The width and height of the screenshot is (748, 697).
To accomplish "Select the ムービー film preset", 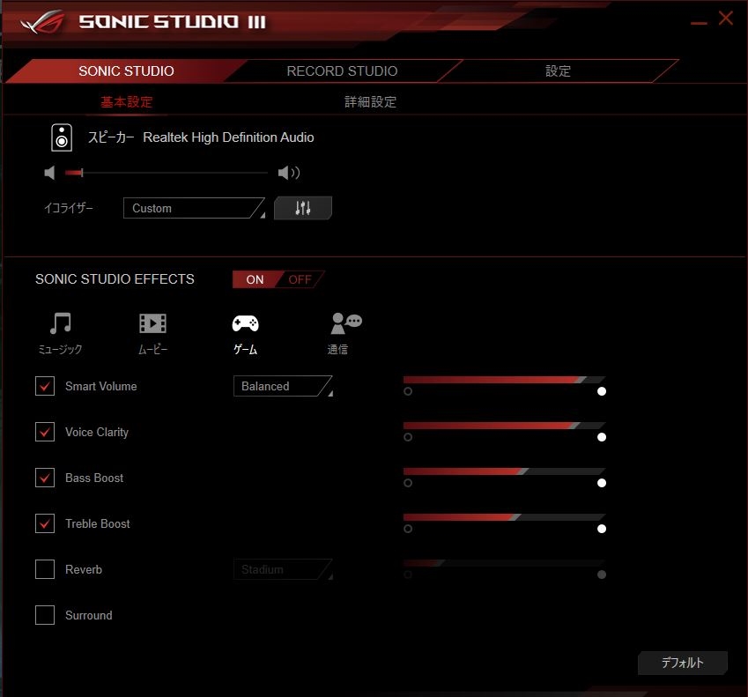I will [x=152, y=333].
